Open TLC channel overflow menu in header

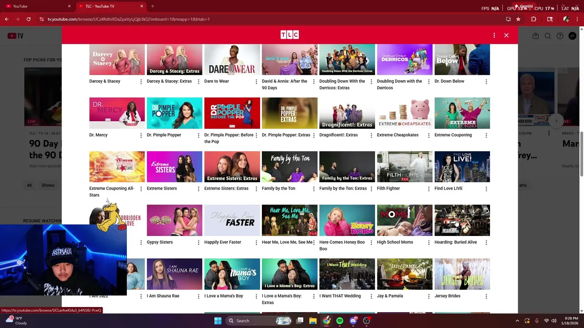[x=494, y=35]
